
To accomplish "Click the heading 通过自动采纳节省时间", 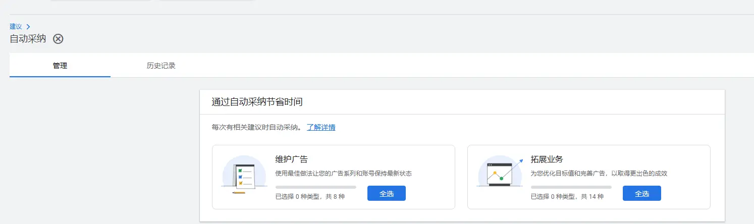I will pos(257,102).
